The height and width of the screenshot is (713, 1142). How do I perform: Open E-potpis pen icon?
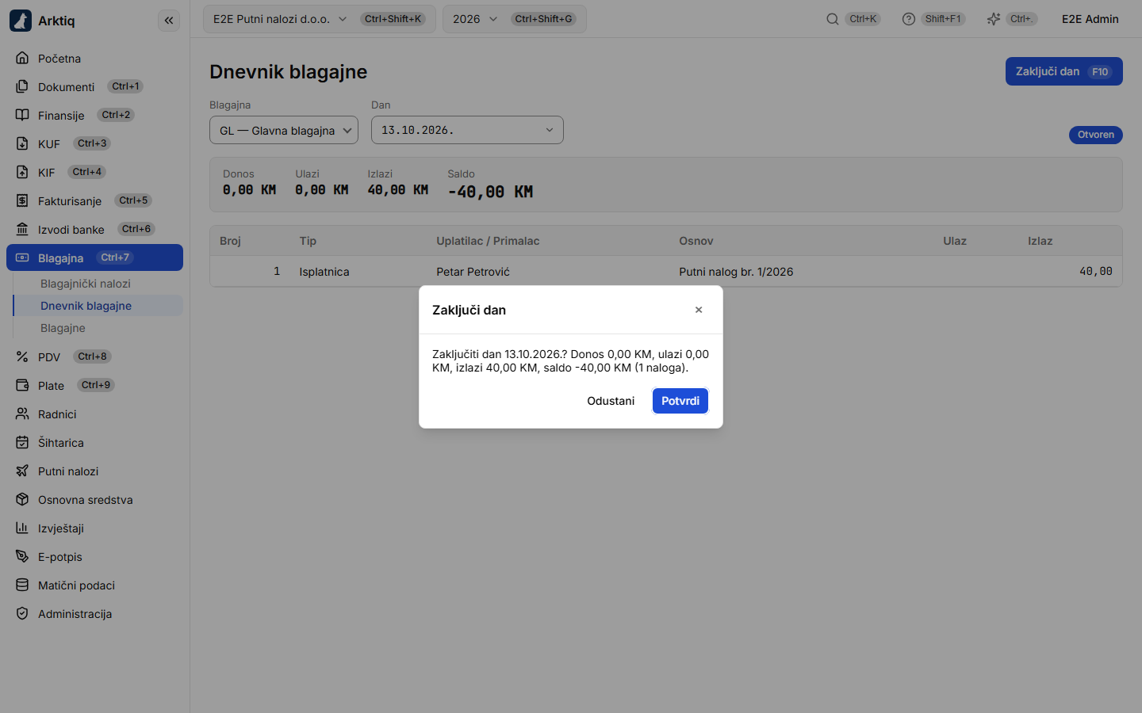point(22,557)
